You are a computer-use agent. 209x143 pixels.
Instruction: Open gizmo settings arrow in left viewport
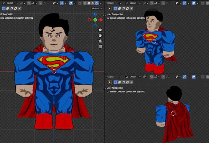(x=65, y=3)
